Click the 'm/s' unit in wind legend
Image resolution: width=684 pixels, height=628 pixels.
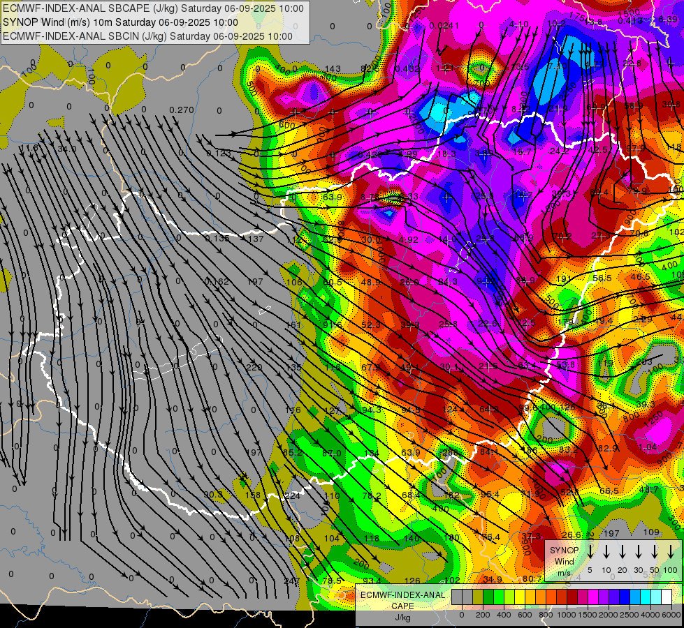564,573
